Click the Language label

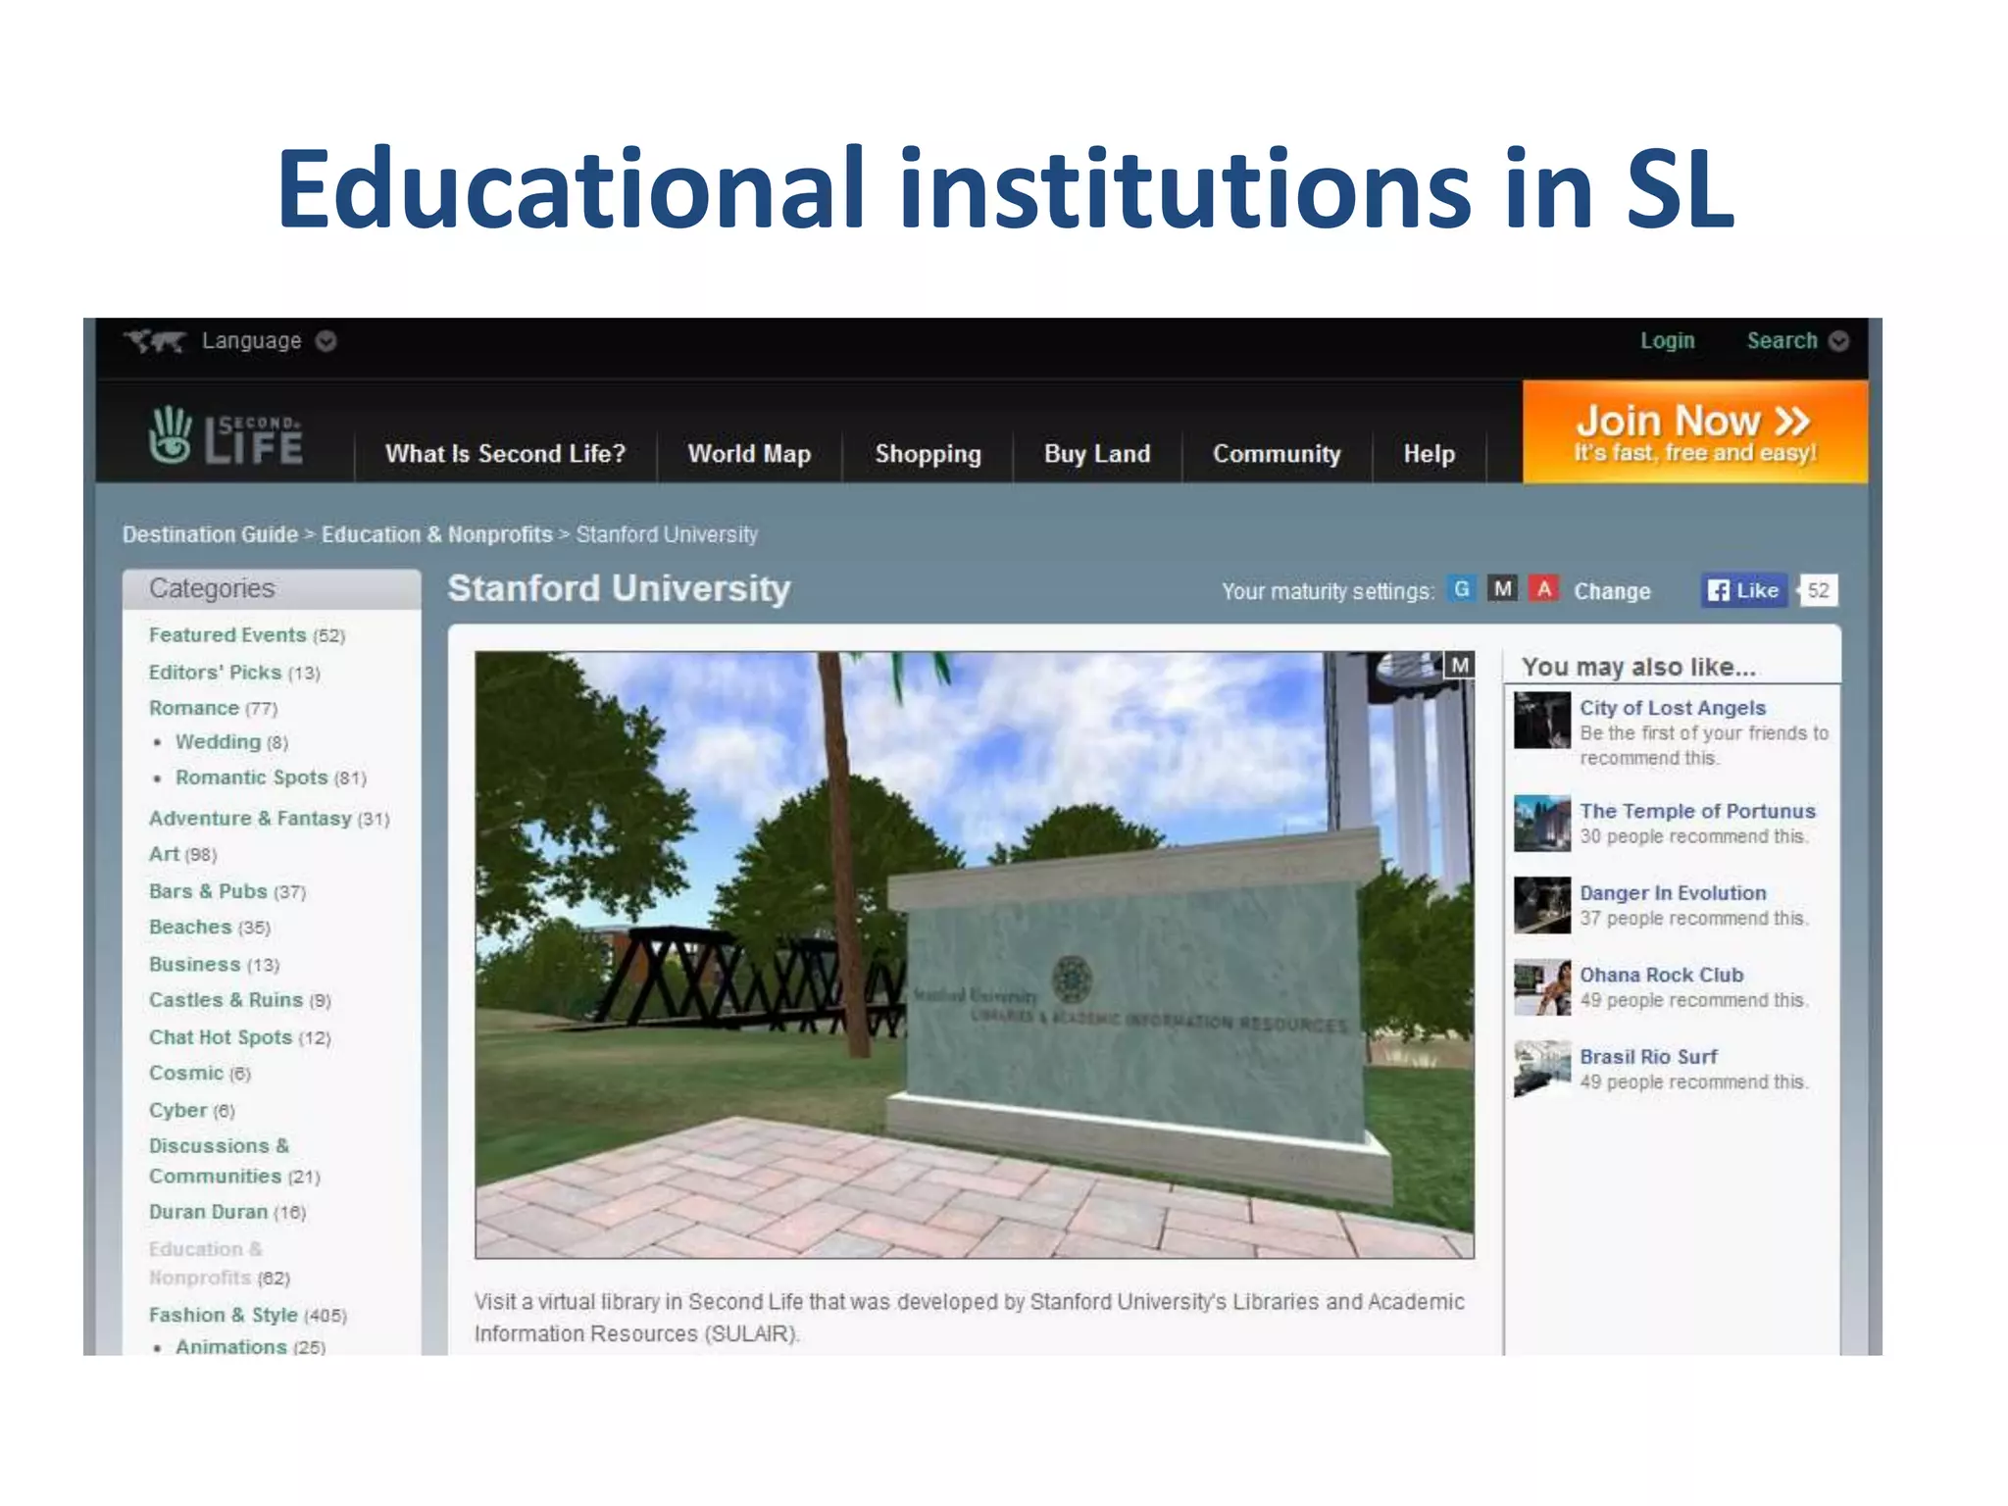(x=252, y=340)
